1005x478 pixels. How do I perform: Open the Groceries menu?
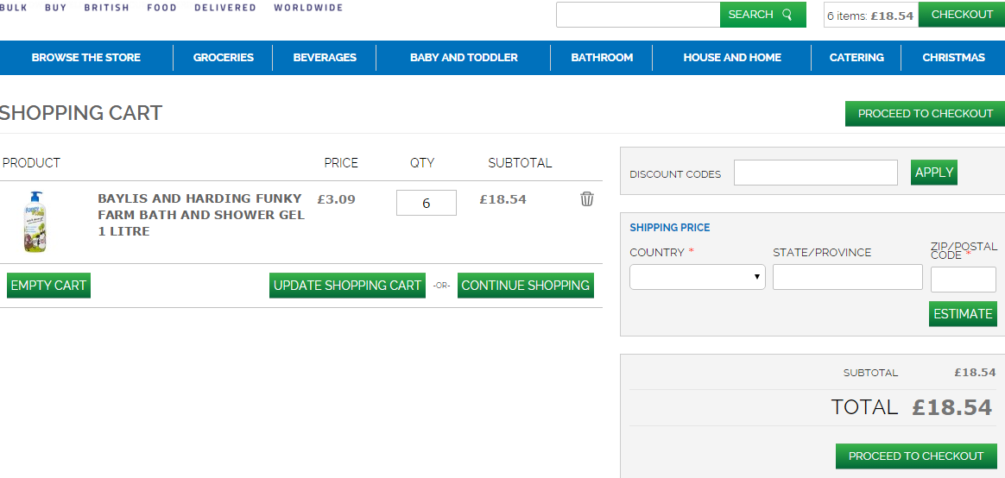(223, 58)
